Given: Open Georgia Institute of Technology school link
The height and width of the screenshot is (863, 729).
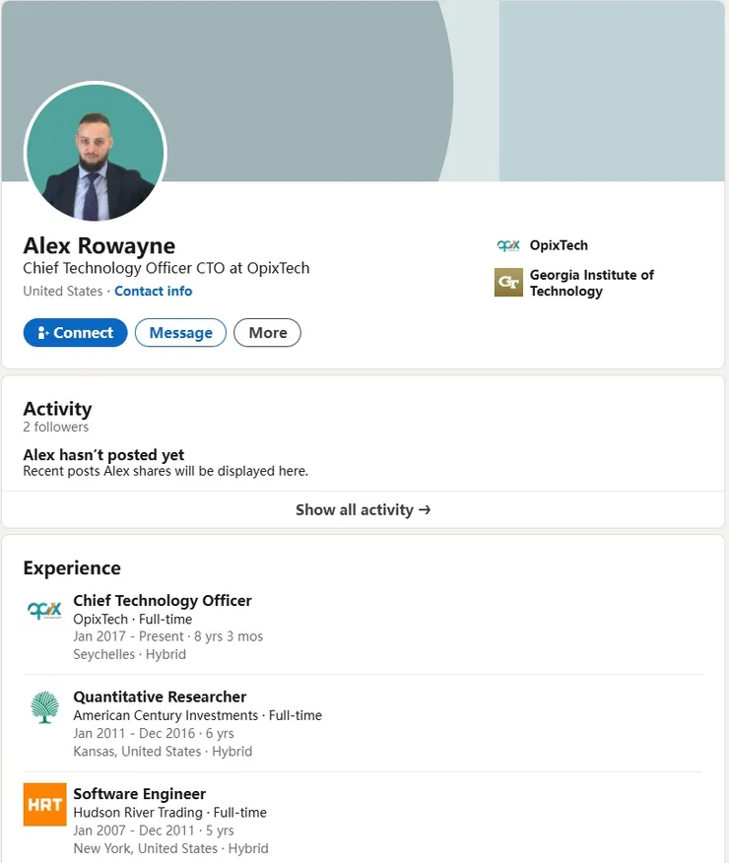Looking at the screenshot, I should (x=591, y=283).
